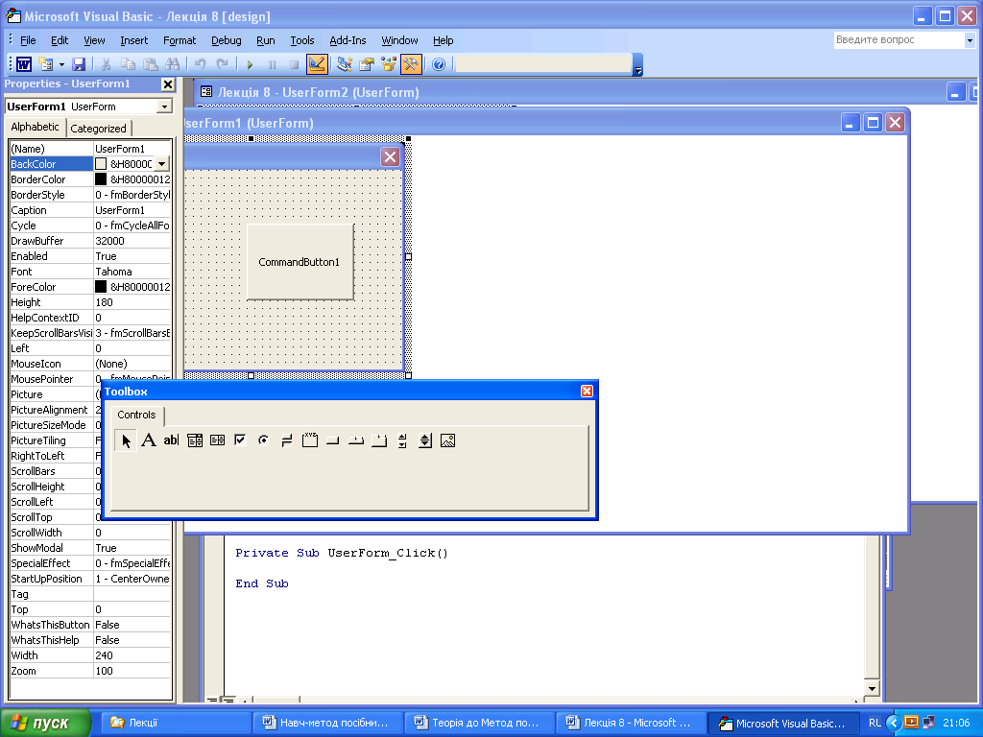This screenshot has height=737, width=983.
Task: Click the Insert UserForm toolbar icon
Action: pyautogui.click(x=45, y=64)
